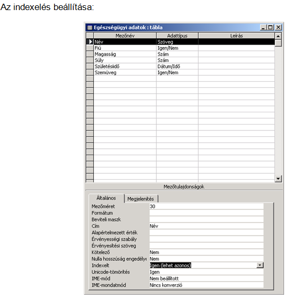This screenshot has width=292, height=300.
Task: Click the Mezőnév column header
Action: click(125, 36)
